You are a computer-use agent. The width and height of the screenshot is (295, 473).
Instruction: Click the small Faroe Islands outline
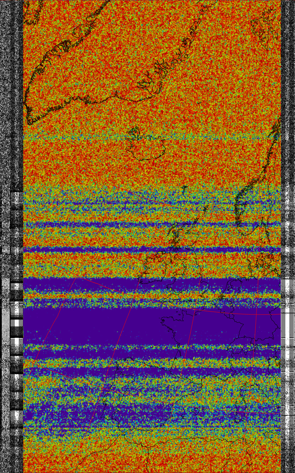(x=185, y=188)
